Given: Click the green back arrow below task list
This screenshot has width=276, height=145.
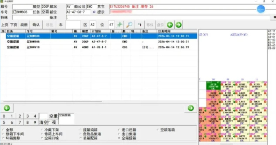Looking at the screenshot, I should point(7,108).
